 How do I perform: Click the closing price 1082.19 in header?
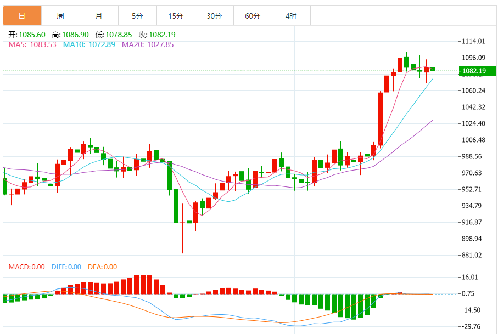click(162, 35)
